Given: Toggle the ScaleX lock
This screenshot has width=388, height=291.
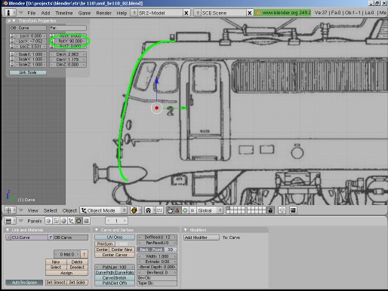Looking at the screenshot, I should coord(12,54).
